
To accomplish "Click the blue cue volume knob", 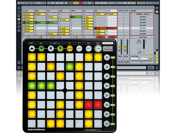I will pyautogui.click(x=139, y=52).
